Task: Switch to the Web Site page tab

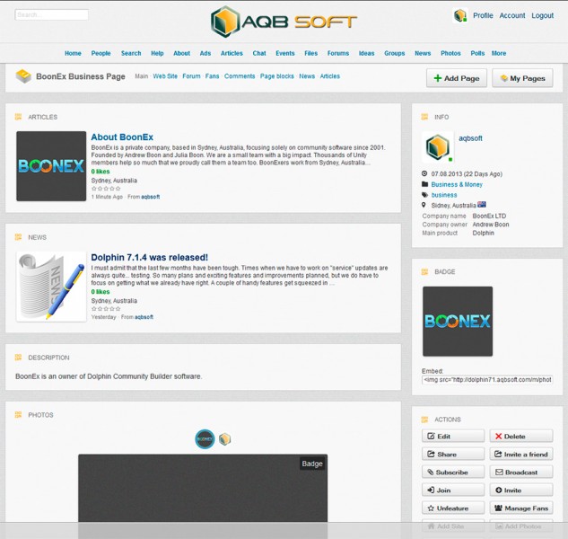Action: (x=165, y=76)
